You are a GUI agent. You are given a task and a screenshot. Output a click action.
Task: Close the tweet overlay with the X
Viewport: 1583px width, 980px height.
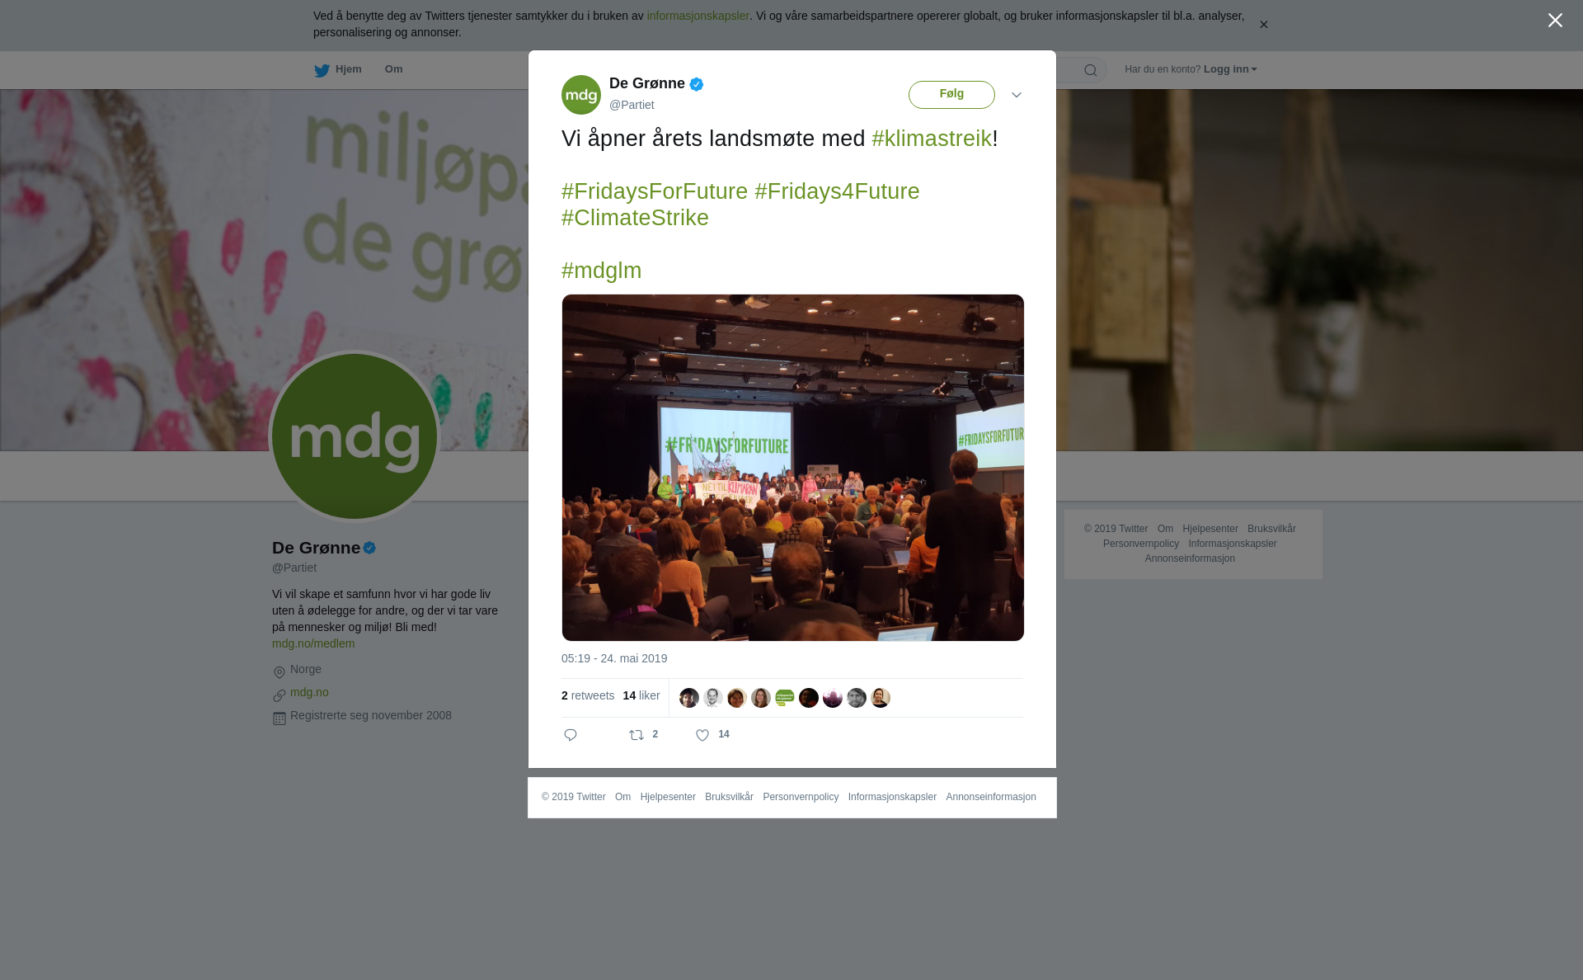point(1555,21)
